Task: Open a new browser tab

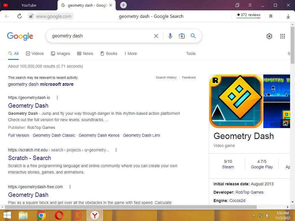Action: (123, 5)
